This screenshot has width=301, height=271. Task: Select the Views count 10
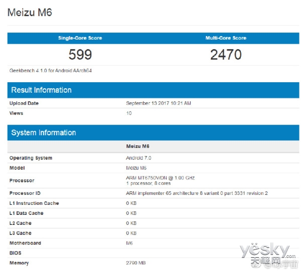(x=129, y=113)
